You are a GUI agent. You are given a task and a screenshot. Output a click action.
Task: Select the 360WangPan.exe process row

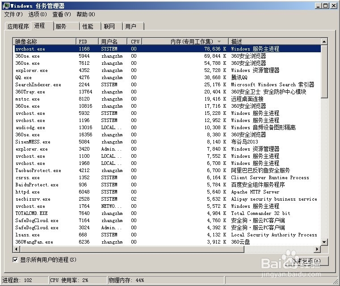tap(168, 242)
